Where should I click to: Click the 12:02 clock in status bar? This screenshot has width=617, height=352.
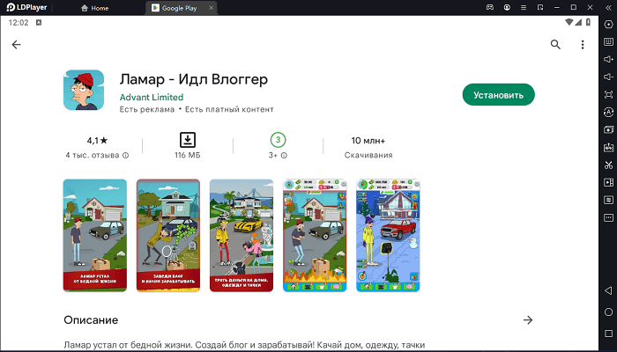(x=19, y=23)
